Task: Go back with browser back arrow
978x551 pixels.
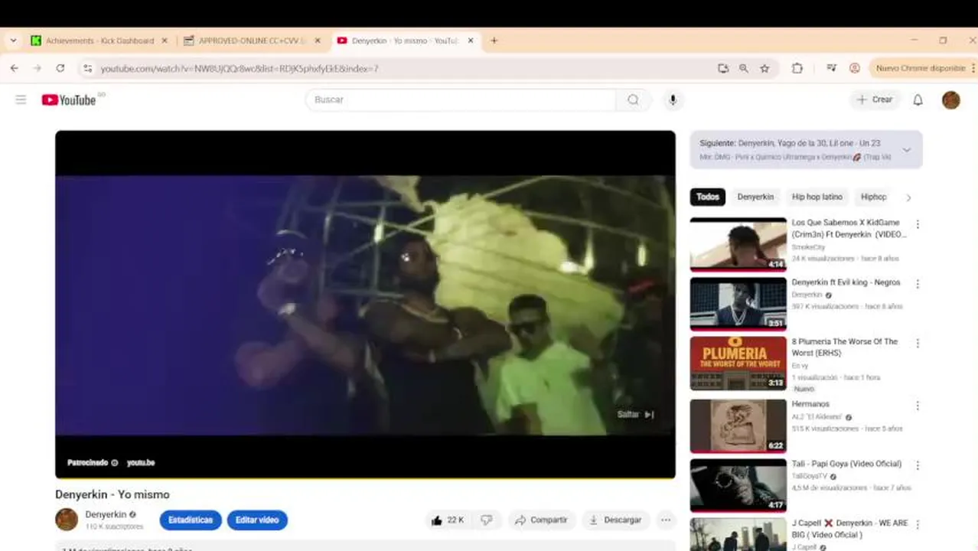Action: [14, 68]
